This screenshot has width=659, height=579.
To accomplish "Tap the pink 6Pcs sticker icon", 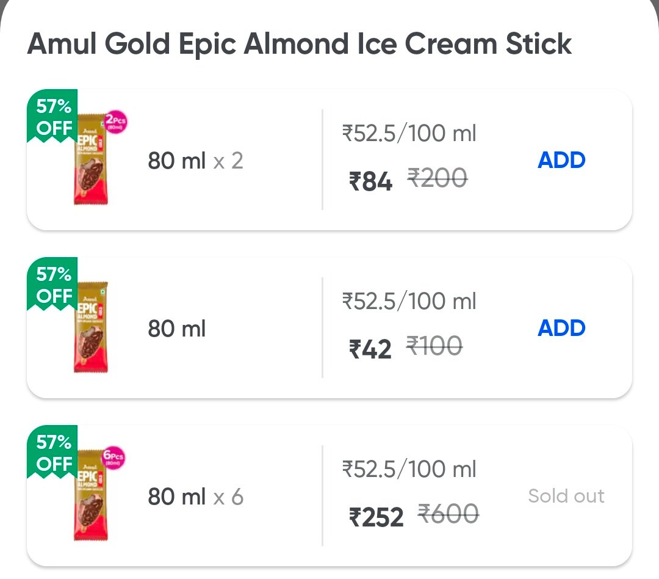I will point(113,457).
